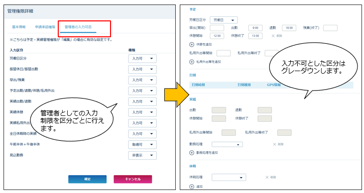Click the 打刻時刻 column header
364x193 pixels.
click(198, 85)
